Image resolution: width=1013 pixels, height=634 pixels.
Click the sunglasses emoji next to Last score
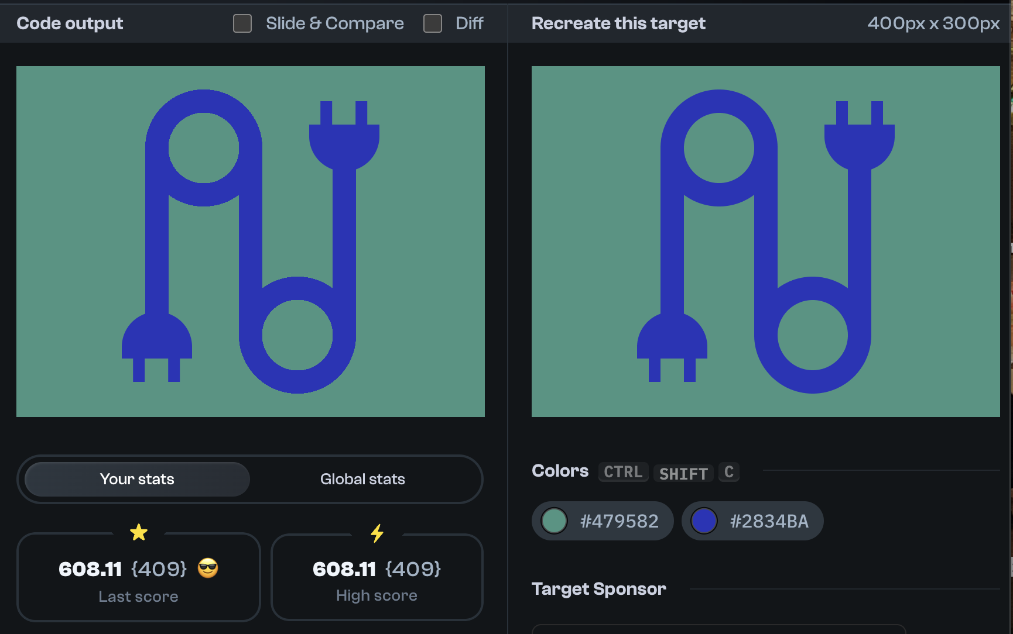coord(208,568)
